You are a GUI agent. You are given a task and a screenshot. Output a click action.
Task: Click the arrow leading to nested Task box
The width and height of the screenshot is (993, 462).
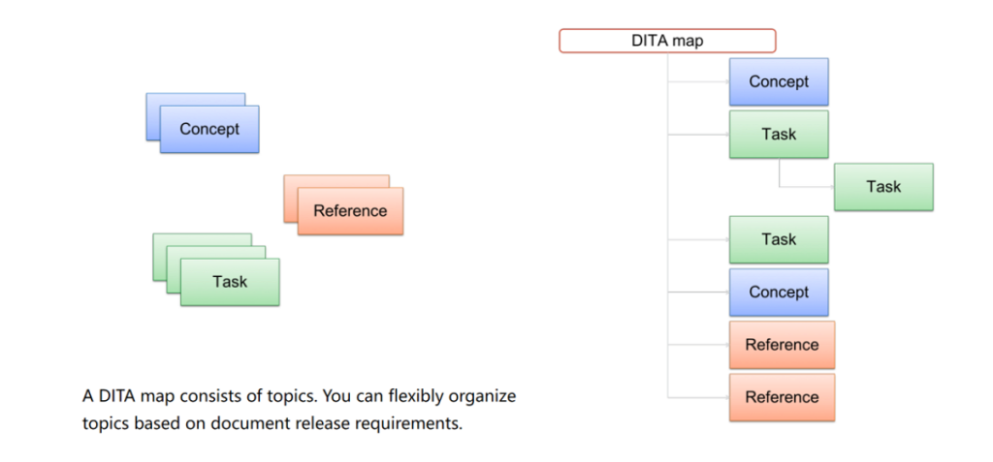coord(806,187)
